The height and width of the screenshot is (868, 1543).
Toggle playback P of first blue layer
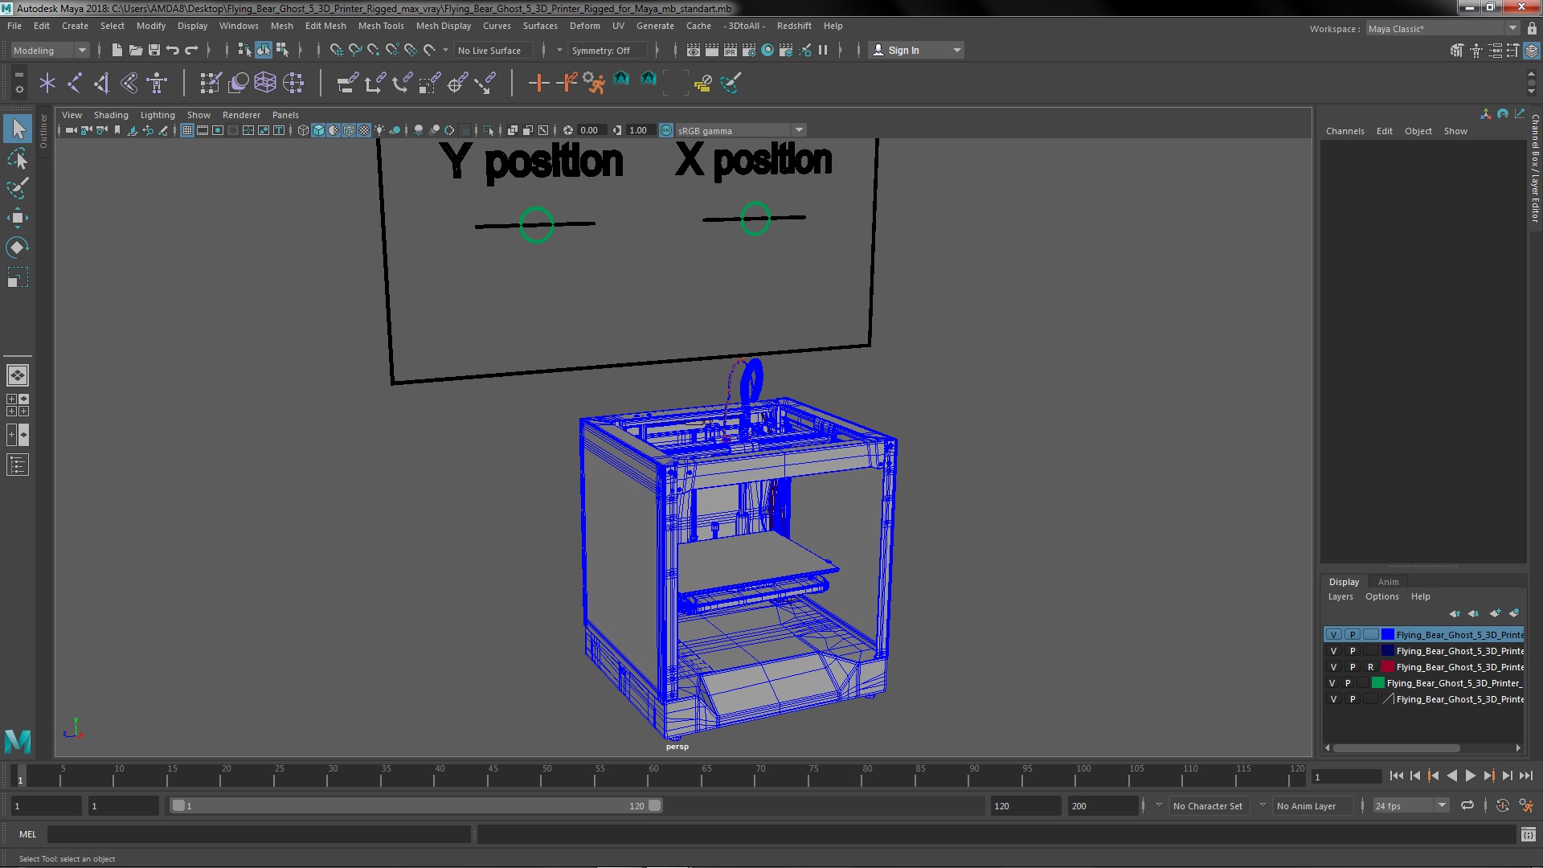(x=1353, y=634)
